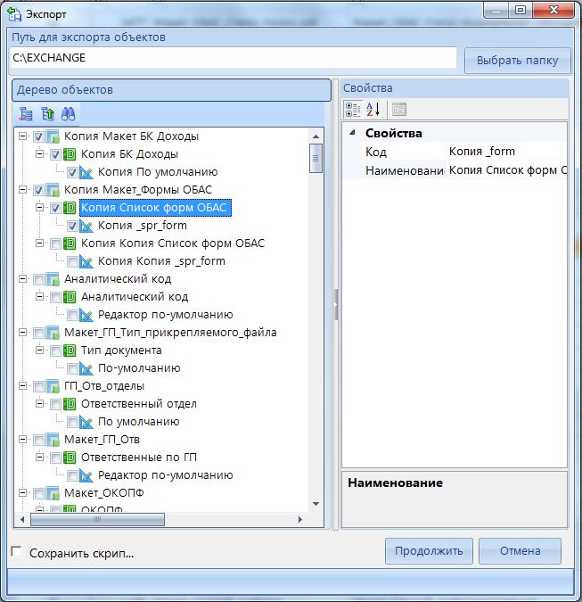Viewport: 582px width, 602px height.
Task: Enable the Сохранить скрипт checkbox
Action: [16, 552]
